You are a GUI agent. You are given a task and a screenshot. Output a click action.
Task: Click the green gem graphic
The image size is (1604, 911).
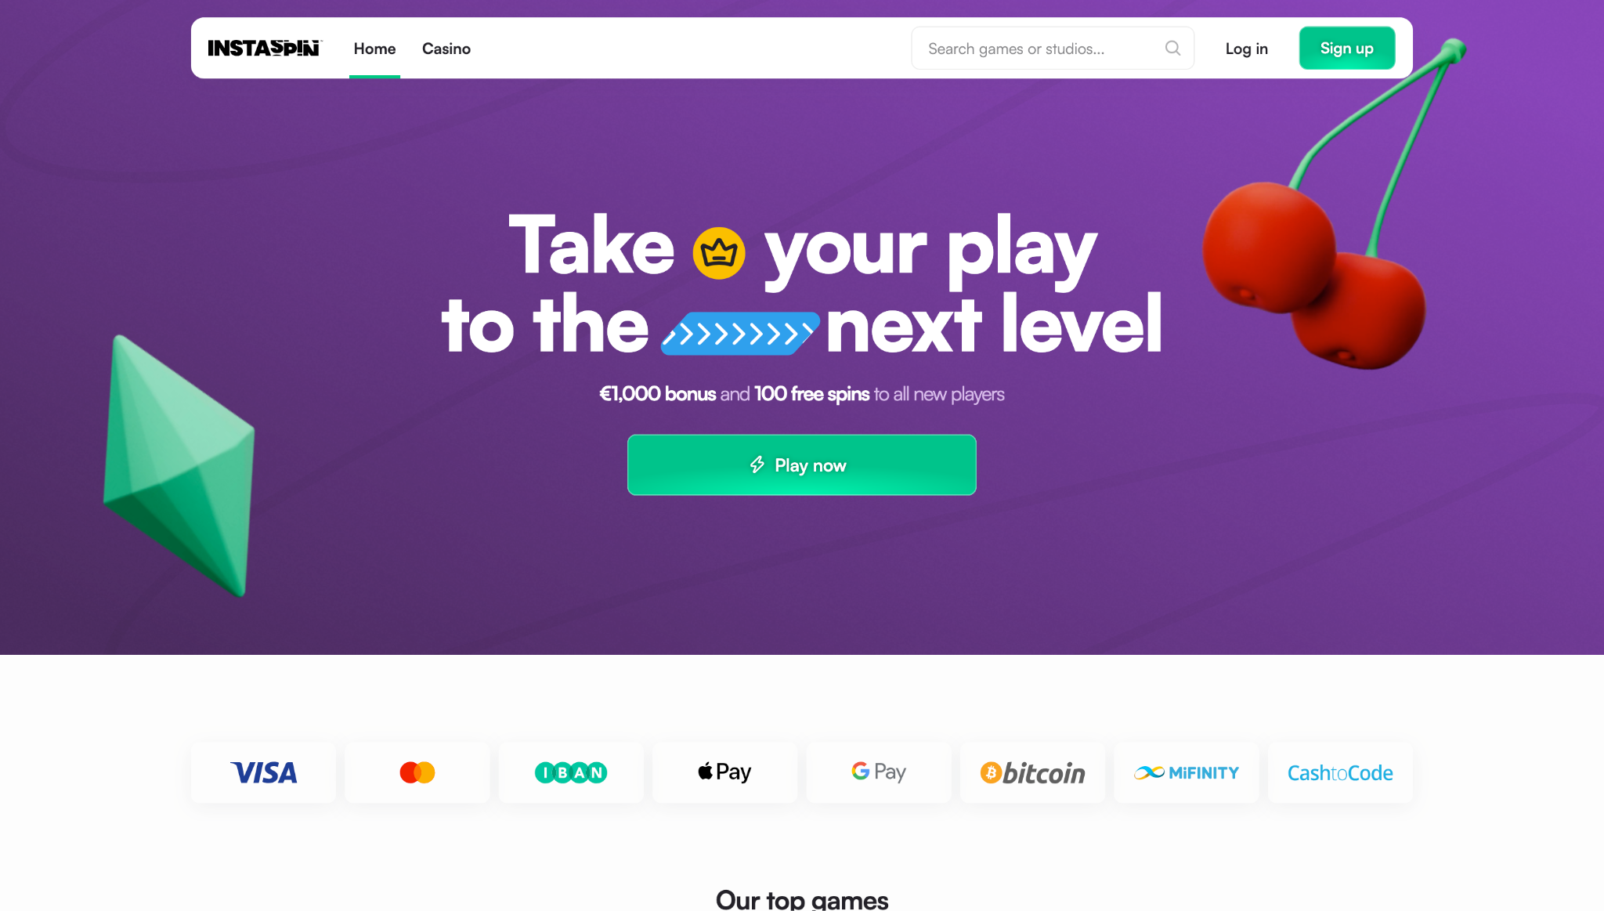180,465
